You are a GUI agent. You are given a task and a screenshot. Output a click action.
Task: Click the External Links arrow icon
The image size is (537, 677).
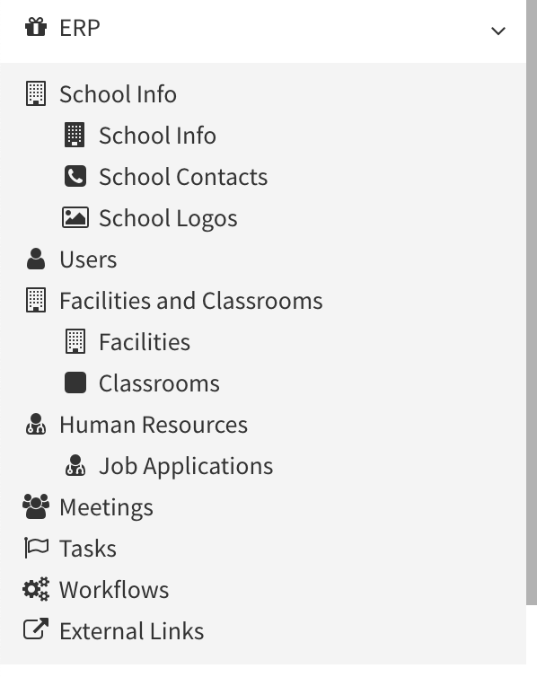36,629
